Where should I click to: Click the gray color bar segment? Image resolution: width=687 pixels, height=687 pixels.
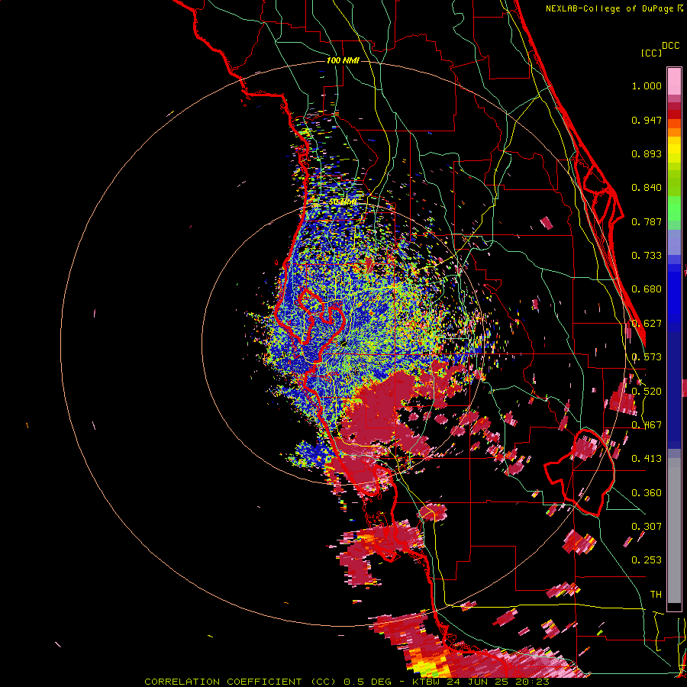point(674,531)
